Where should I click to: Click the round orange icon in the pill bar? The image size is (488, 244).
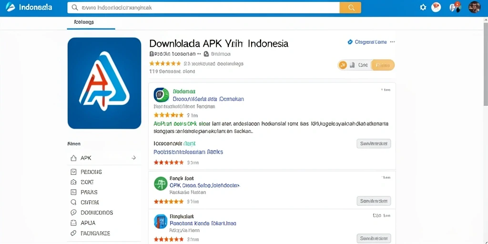(343, 65)
